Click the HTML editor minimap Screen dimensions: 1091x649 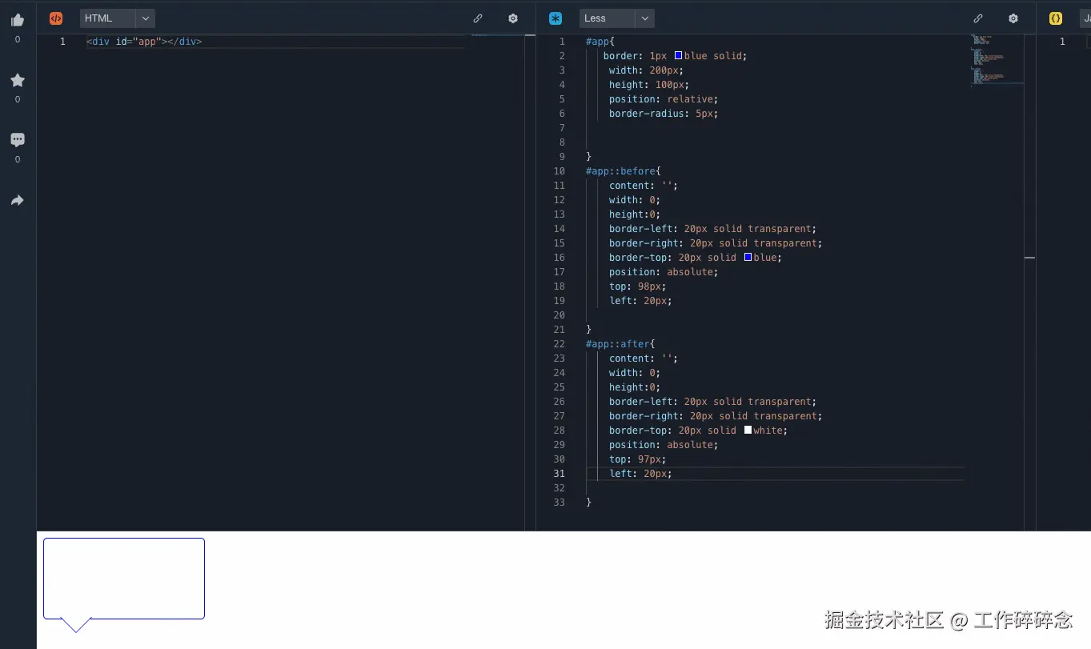[x=498, y=36]
